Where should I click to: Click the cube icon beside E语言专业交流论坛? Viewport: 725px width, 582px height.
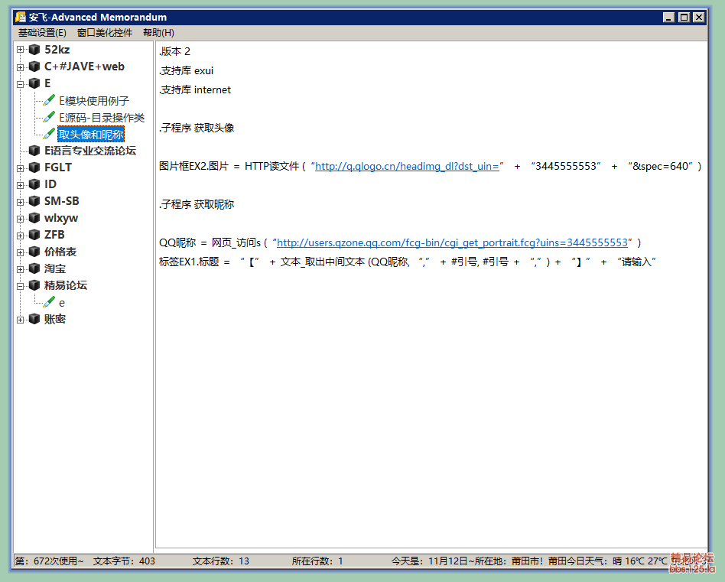tap(34, 151)
